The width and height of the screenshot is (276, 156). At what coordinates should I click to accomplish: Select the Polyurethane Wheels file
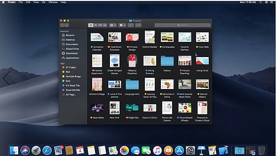pyautogui.click(x=185, y=108)
